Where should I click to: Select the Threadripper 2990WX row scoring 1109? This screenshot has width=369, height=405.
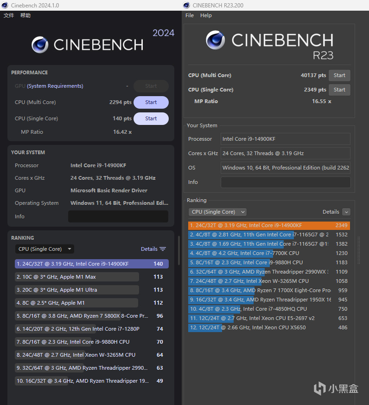(269, 272)
